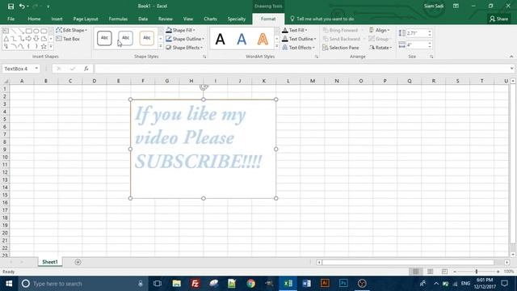Screen dimensions: 517x291
Task: Open Google Chrome from the taskbar
Action: [251, 284]
